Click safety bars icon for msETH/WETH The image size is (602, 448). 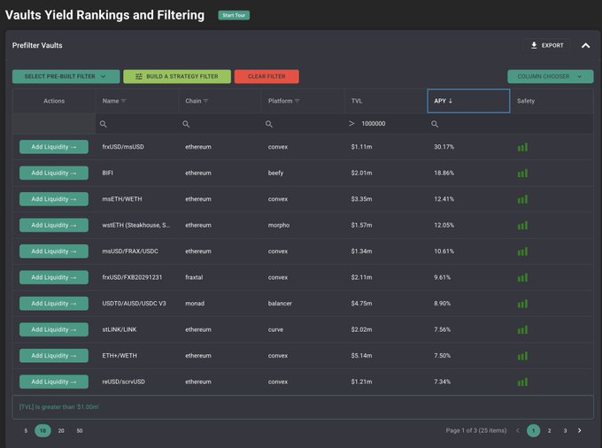(x=522, y=199)
